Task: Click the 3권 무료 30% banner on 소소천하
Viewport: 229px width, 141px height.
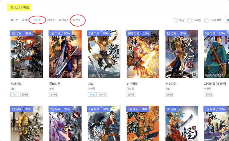Action: (x=176, y=33)
